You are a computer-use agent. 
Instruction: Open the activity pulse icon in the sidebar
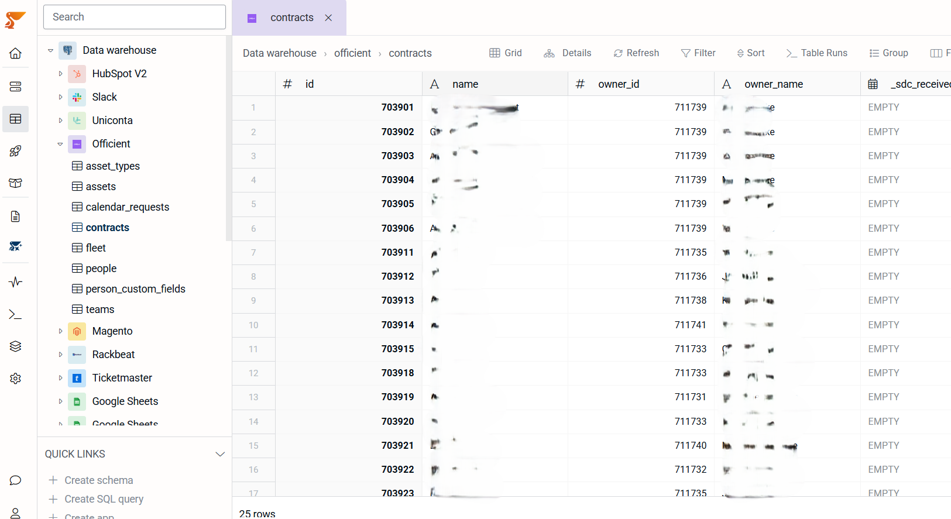[x=16, y=282]
